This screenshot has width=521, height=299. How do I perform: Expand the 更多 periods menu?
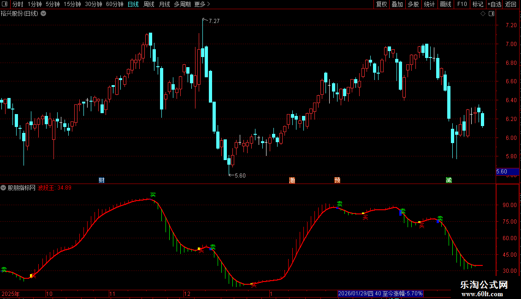point(202,4)
